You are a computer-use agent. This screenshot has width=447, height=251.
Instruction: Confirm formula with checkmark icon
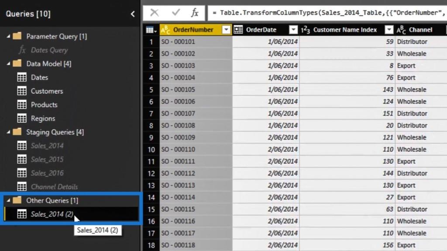176,12
